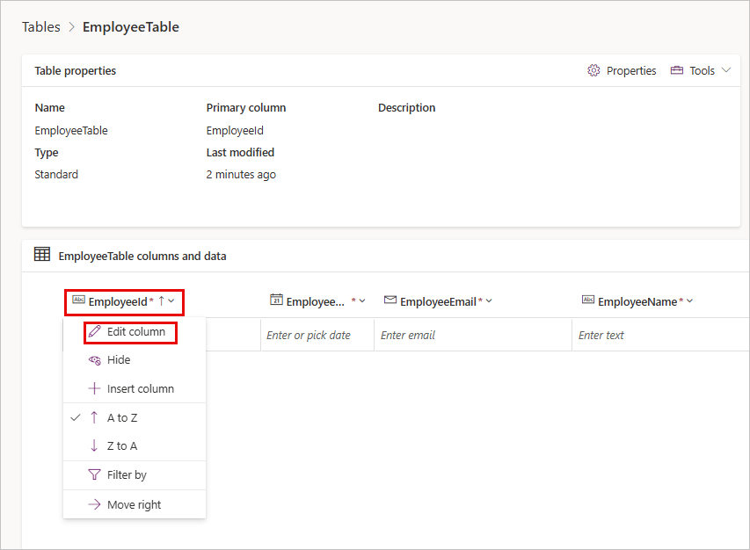The image size is (750, 550).
Task: Open the EmployeeName column dropdown chevron
Action: click(689, 301)
